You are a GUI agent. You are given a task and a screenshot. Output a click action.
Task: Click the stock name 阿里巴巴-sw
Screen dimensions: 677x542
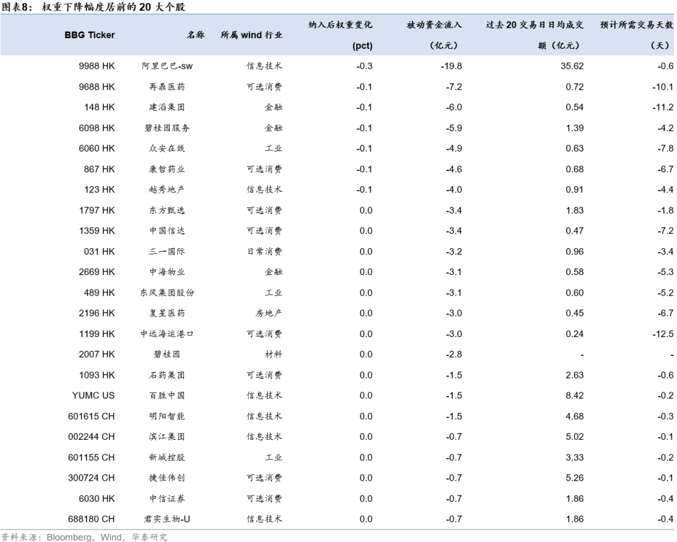click(167, 66)
